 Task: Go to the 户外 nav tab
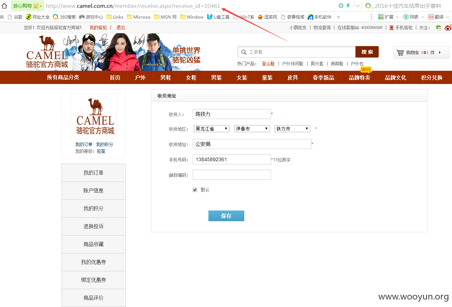tap(140, 78)
